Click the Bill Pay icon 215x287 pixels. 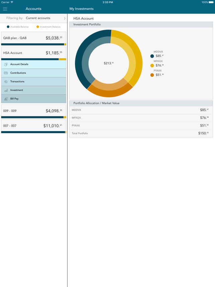point(6,99)
